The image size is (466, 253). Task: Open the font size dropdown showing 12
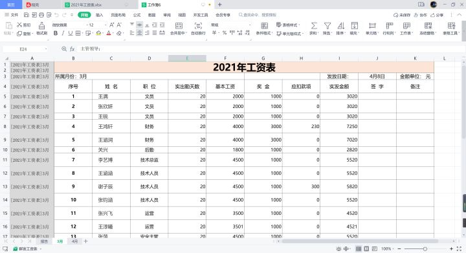(105, 25)
